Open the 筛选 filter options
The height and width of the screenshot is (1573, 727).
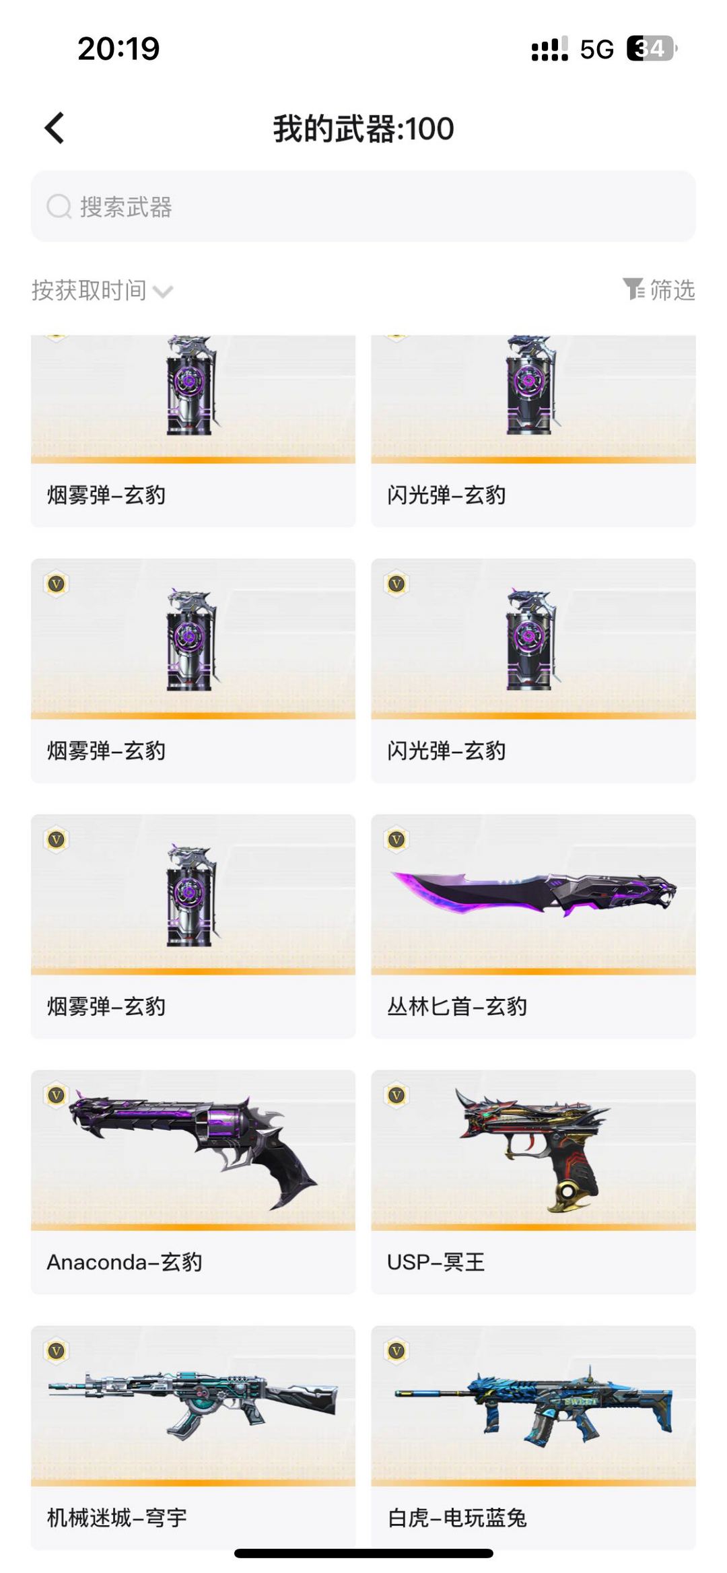click(x=658, y=289)
